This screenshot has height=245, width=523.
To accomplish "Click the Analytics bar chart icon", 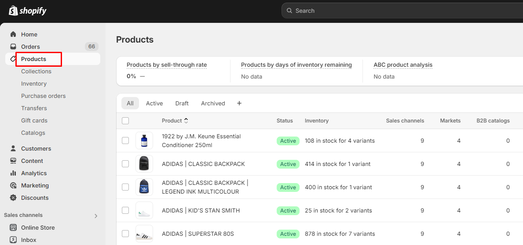I will pyautogui.click(x=13, y=173).
